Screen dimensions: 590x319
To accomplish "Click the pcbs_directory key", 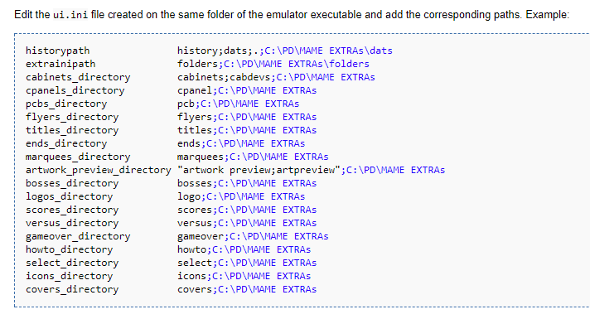I will point(66,104).
